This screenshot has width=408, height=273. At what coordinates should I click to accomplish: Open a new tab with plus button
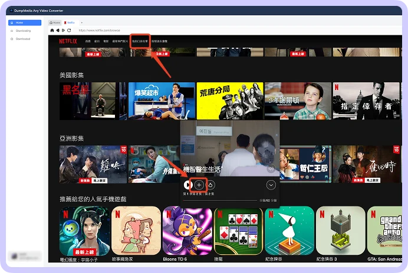click(x=81, y=22)
